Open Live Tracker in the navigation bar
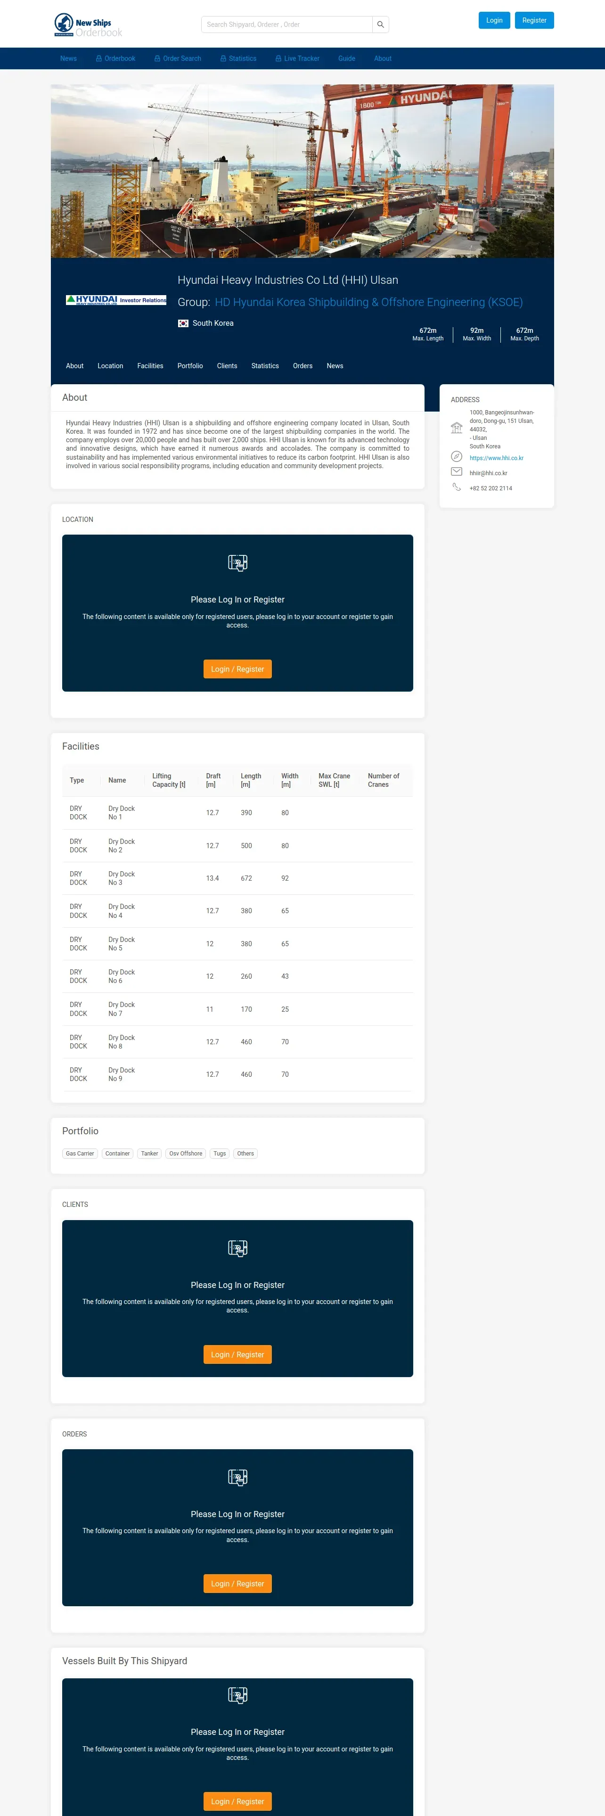 point(297,58)
